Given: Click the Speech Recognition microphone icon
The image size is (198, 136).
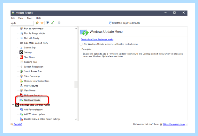Looking at the screenshot, I should (21, 67).
